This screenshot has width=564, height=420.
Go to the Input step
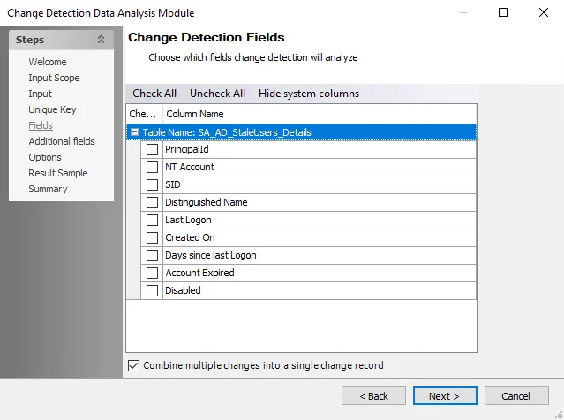[x=41, y=94]
